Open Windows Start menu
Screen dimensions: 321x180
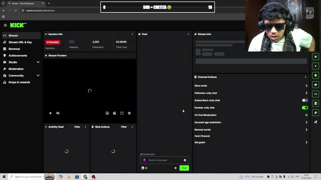tap(4, 177)
